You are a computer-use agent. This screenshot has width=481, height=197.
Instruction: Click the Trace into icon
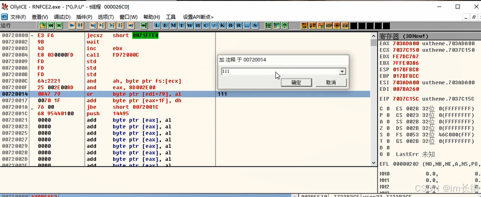pyautogui.click(x=112, y=25)
